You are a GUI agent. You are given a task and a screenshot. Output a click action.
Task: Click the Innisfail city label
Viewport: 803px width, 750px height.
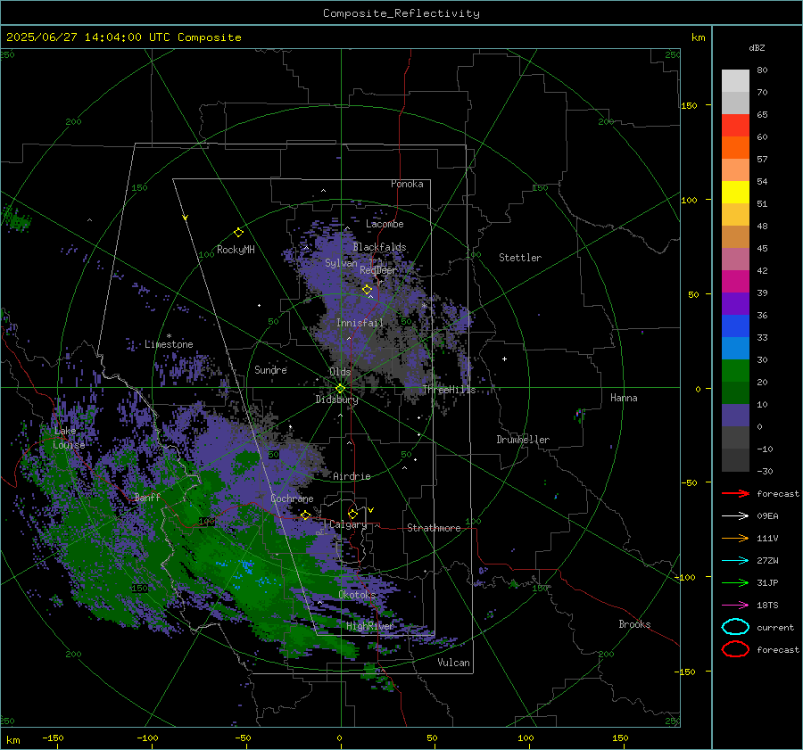coord(360,323)
